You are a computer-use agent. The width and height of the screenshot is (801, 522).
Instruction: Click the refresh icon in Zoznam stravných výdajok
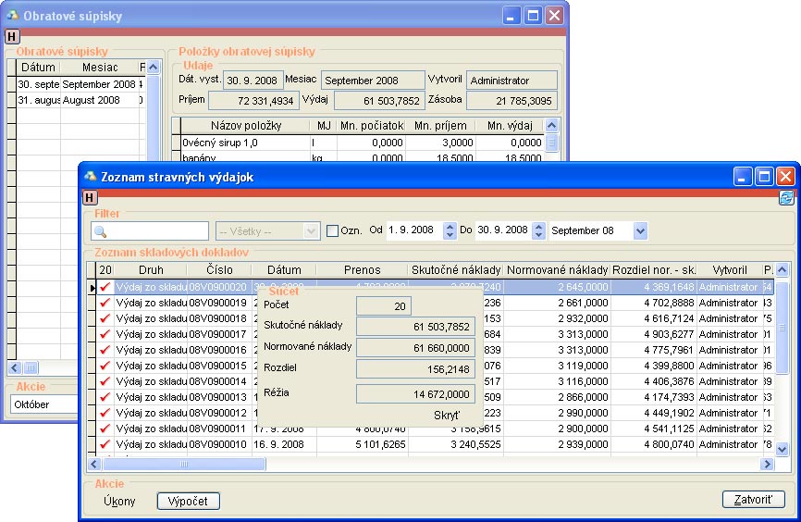click(786, 197)
